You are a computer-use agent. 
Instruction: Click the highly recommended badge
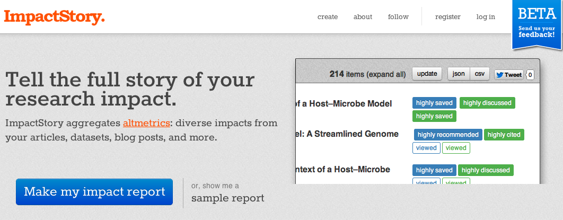[x=447, y=135]
